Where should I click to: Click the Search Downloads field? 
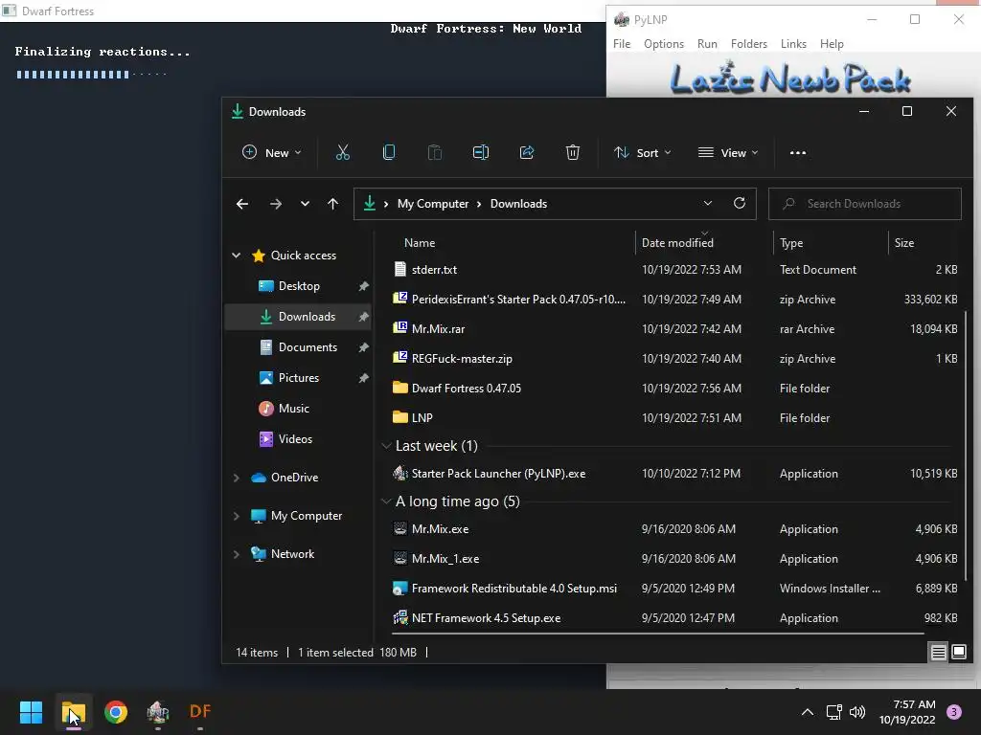tap(865, 204)
